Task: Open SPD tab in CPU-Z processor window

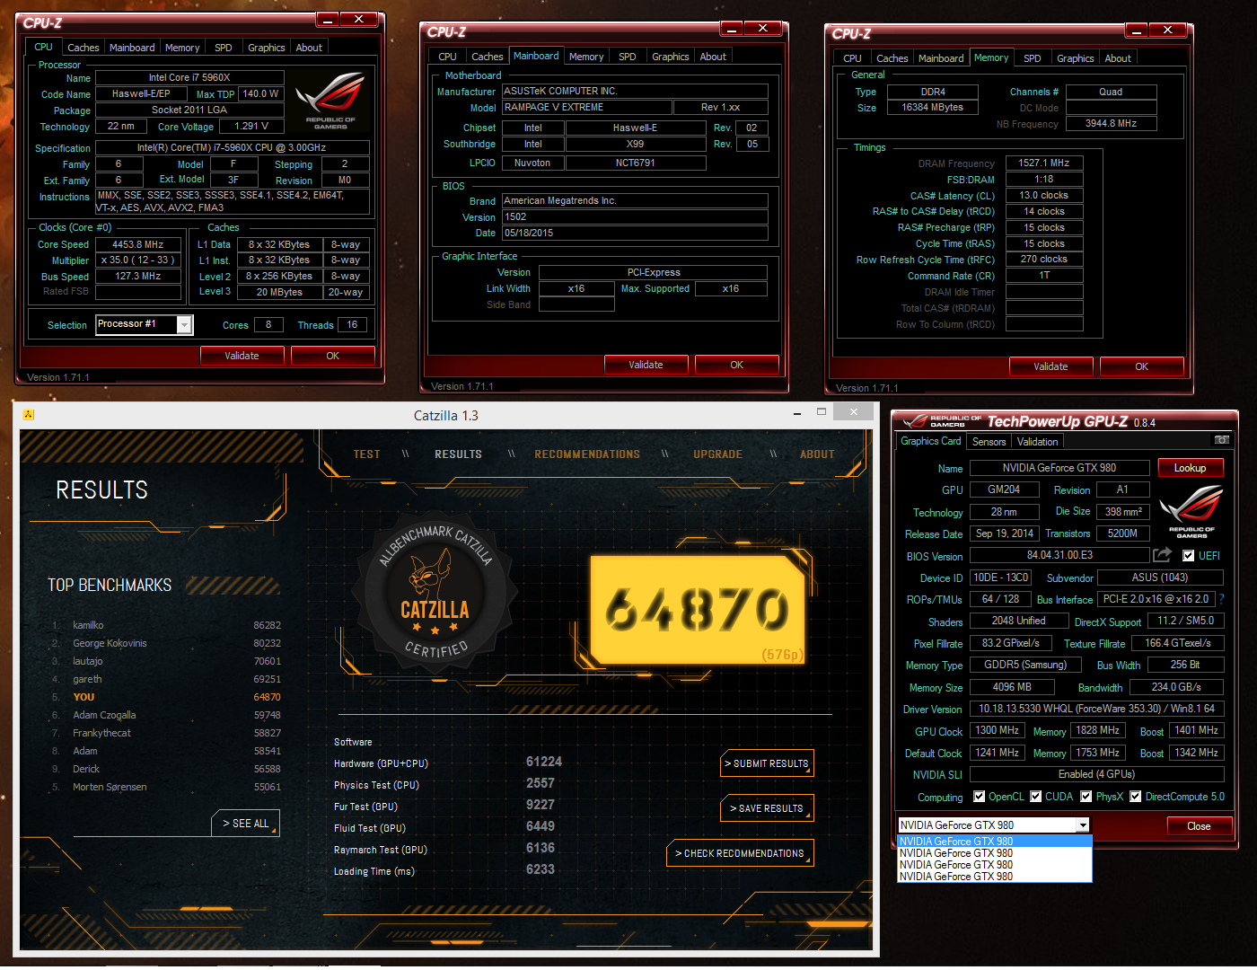Action: 224,48
